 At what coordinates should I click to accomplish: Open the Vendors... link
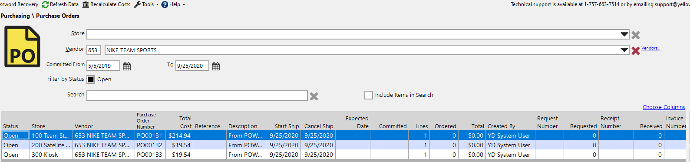tap(650, 48)
